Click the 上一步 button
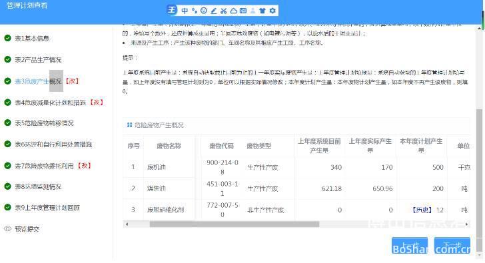The image size is (485, 263). point(410,246)
